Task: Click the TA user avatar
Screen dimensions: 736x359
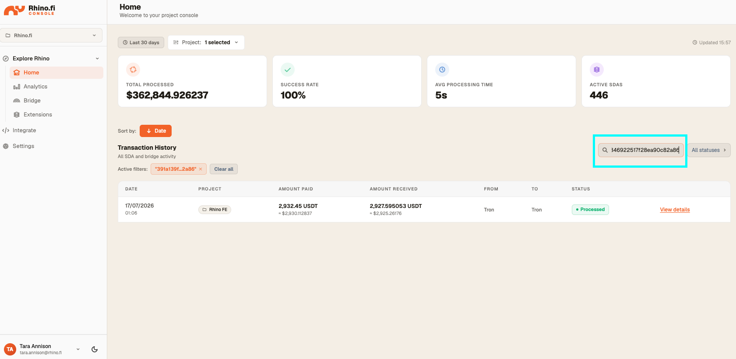Action: (x=10, y=349)
